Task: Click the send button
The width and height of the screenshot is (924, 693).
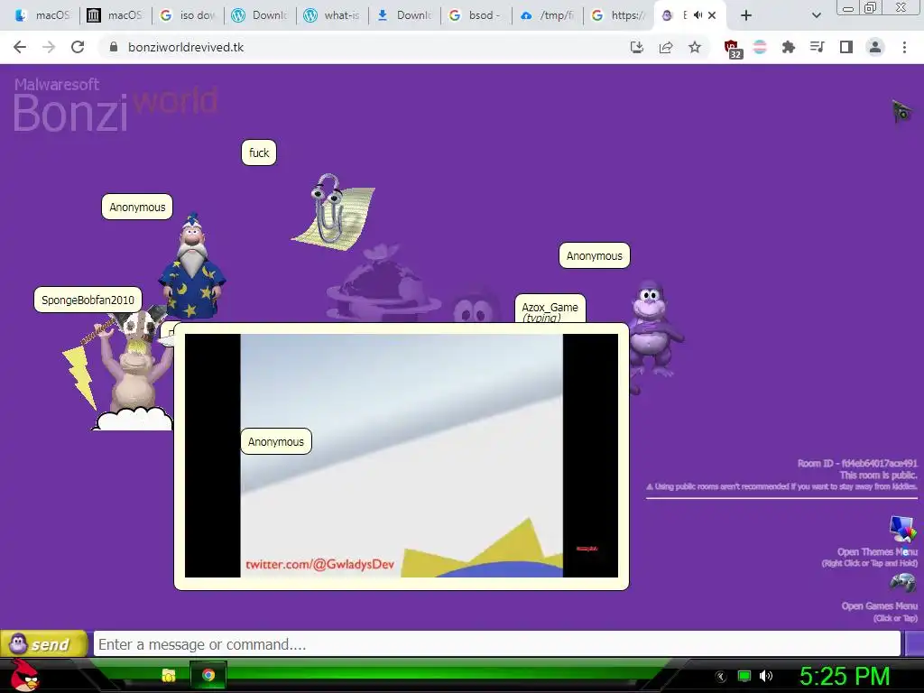Action: 43,643
